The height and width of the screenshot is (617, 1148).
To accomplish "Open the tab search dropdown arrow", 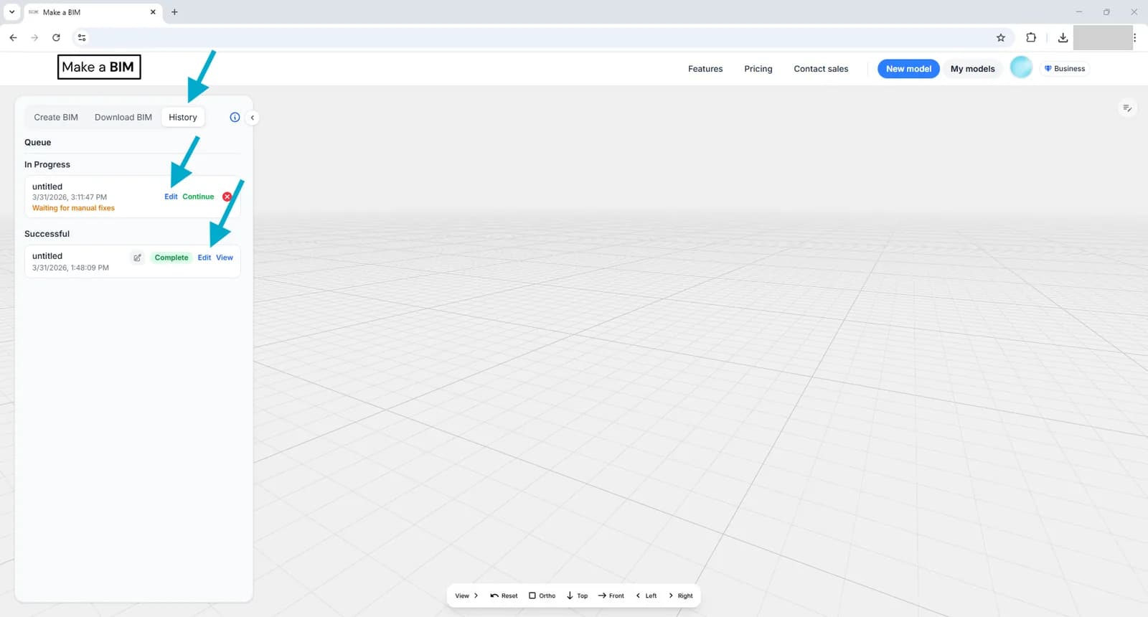I will (11, 12).
